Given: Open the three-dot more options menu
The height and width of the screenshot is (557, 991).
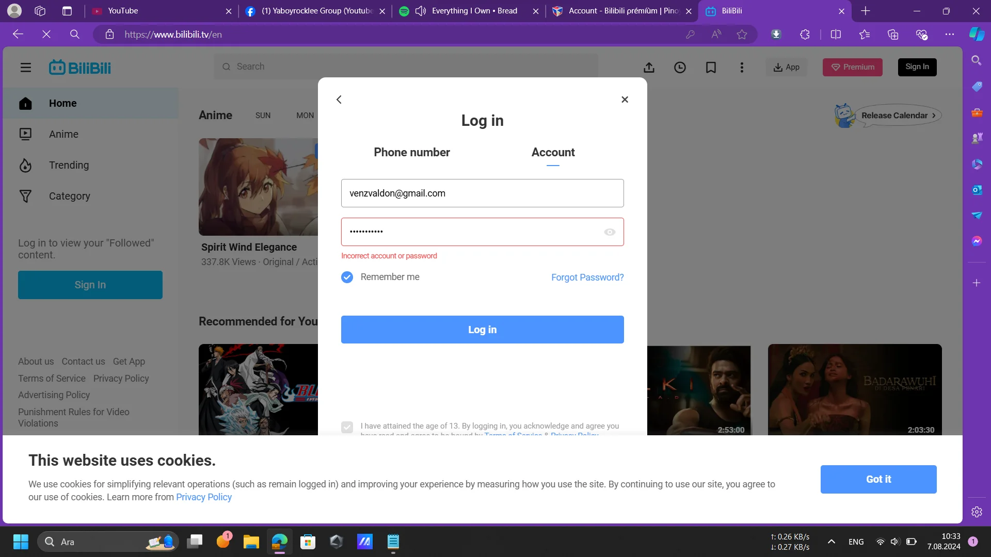Looking at the screenshot, I should tap(742, 67).
